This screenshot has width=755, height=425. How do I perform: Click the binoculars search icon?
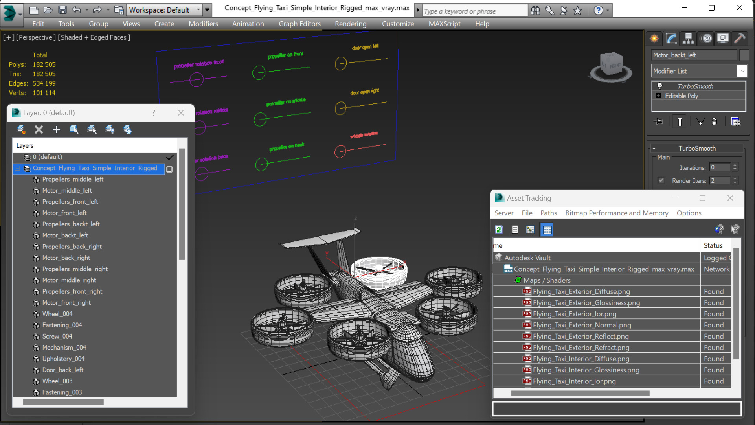coord(535,11)
